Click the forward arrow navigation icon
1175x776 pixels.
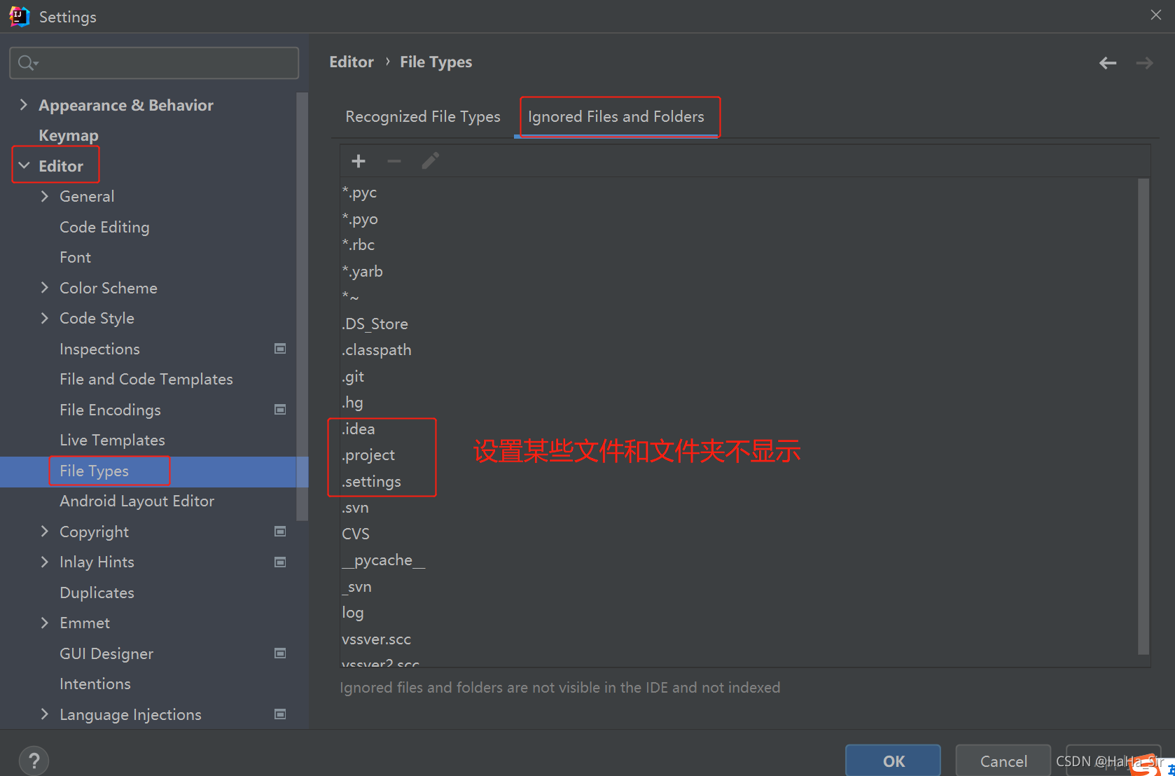click(x=1144, y=63)
